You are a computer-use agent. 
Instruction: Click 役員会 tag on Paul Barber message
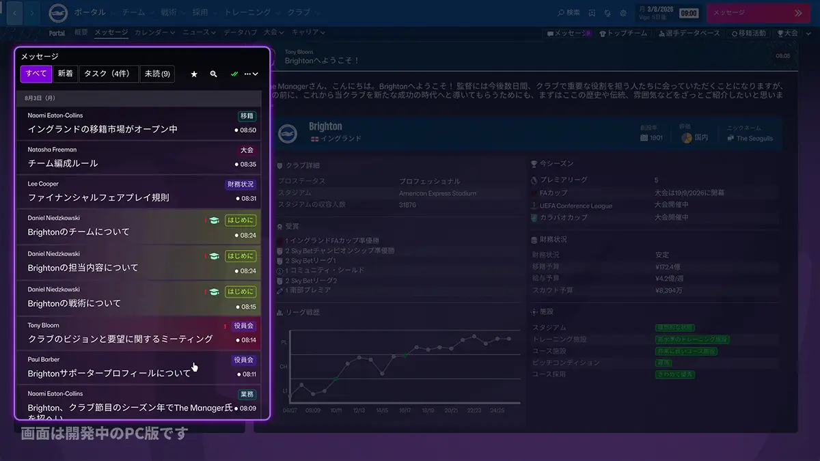[x=244, y=360]
